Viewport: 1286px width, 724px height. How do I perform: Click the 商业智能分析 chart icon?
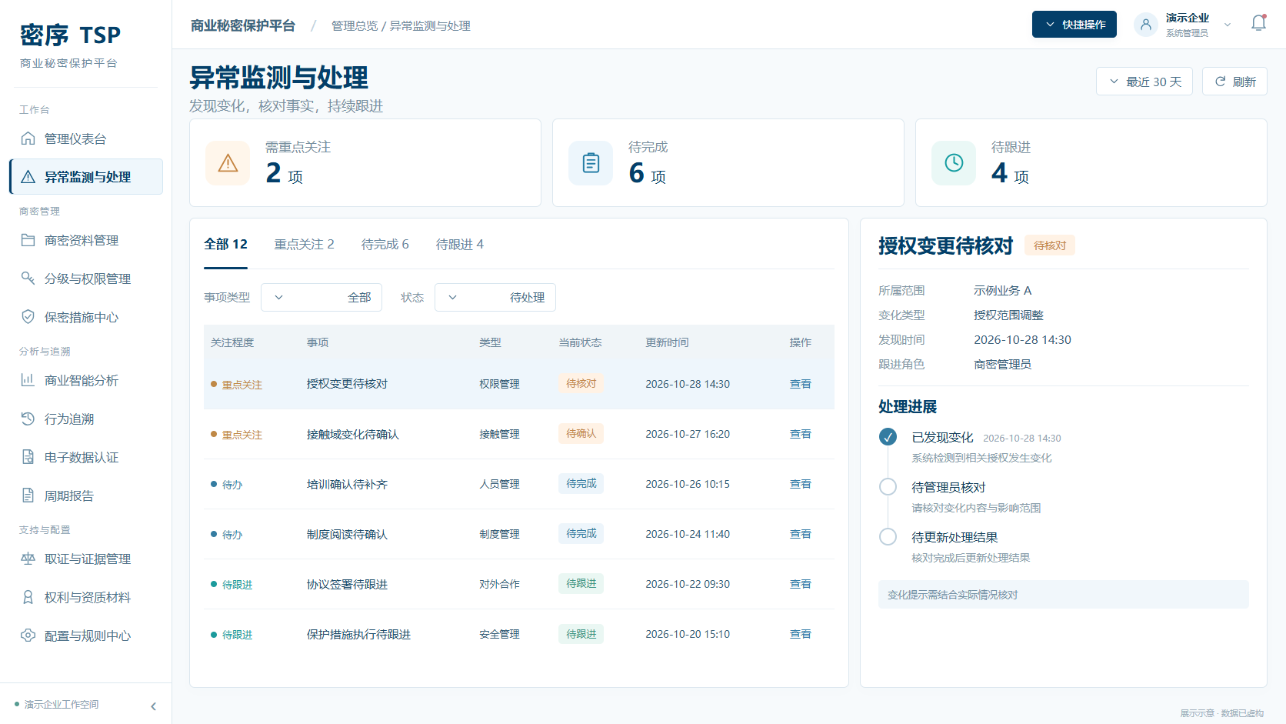point(28,380)
